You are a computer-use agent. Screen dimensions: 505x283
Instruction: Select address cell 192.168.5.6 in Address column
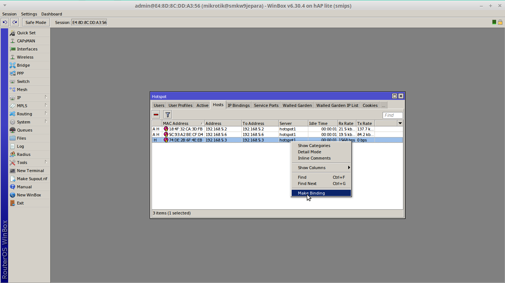click(223, 134)
